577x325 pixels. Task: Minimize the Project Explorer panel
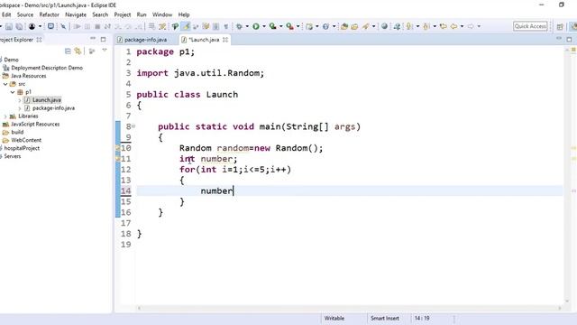coord(93,39)
